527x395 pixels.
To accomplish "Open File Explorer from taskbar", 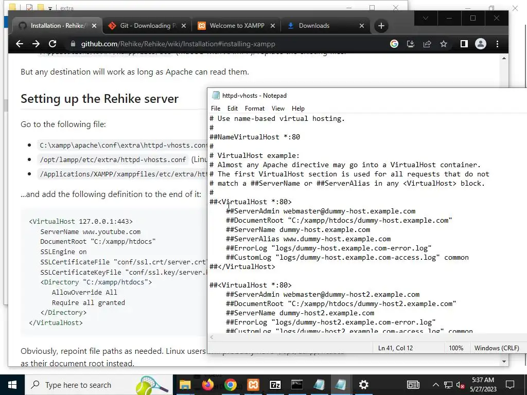I will click(x=185, y=385).
